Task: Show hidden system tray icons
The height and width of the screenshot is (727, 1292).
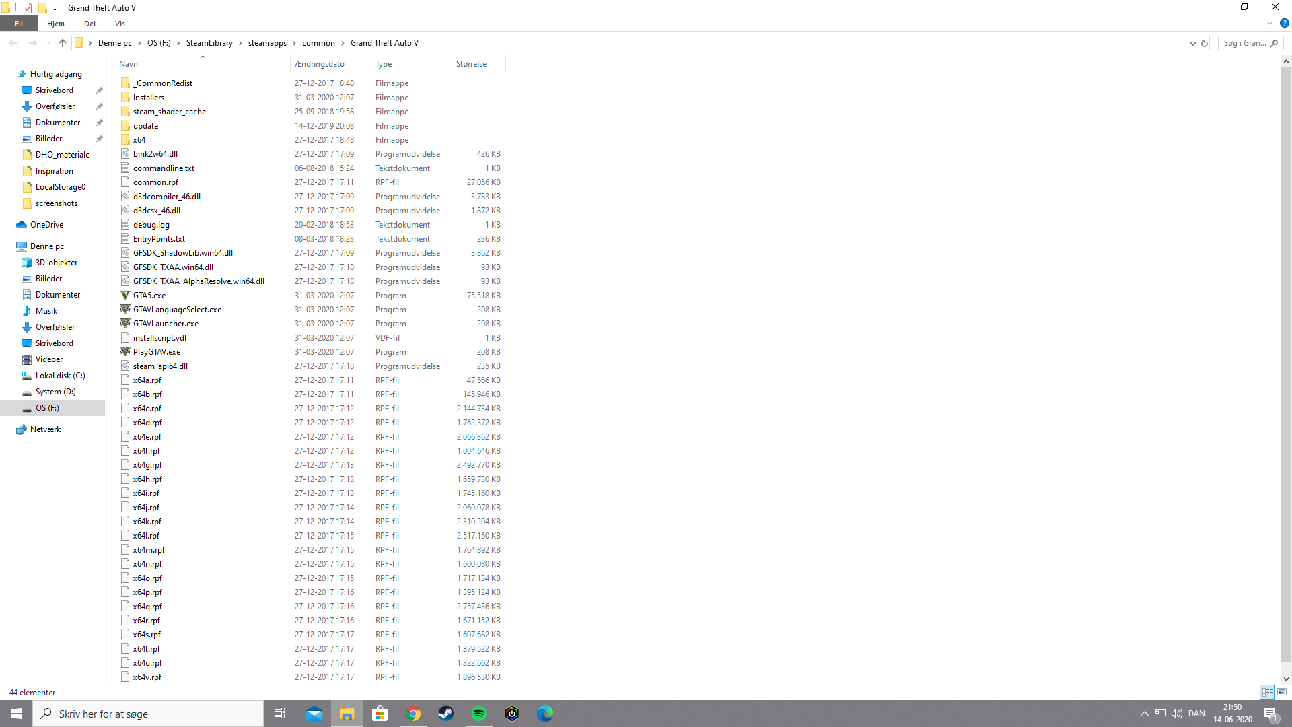Action: pyautogui.click(x=1144, y=714)
